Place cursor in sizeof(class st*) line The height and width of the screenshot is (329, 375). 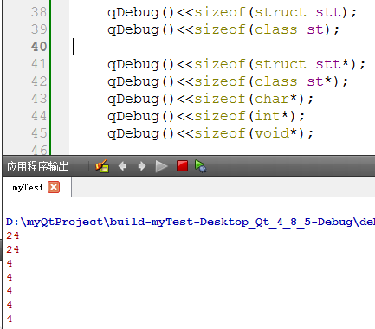[x=228, y=82]
